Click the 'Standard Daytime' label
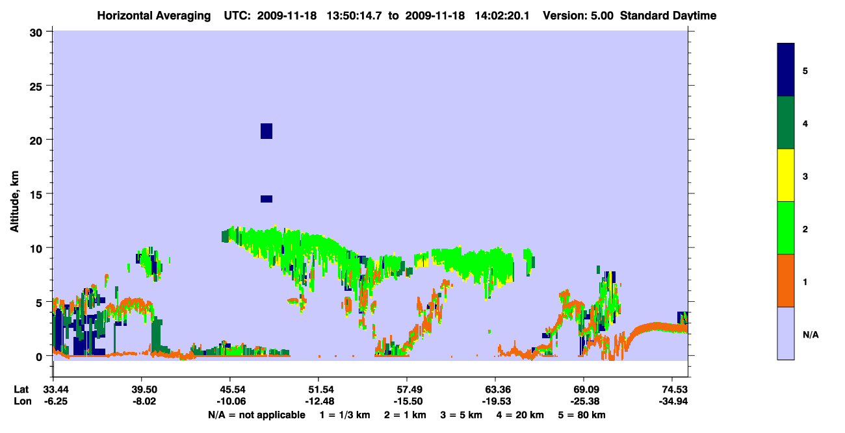The width and height of the screenshot is (845, 433). 668,16
